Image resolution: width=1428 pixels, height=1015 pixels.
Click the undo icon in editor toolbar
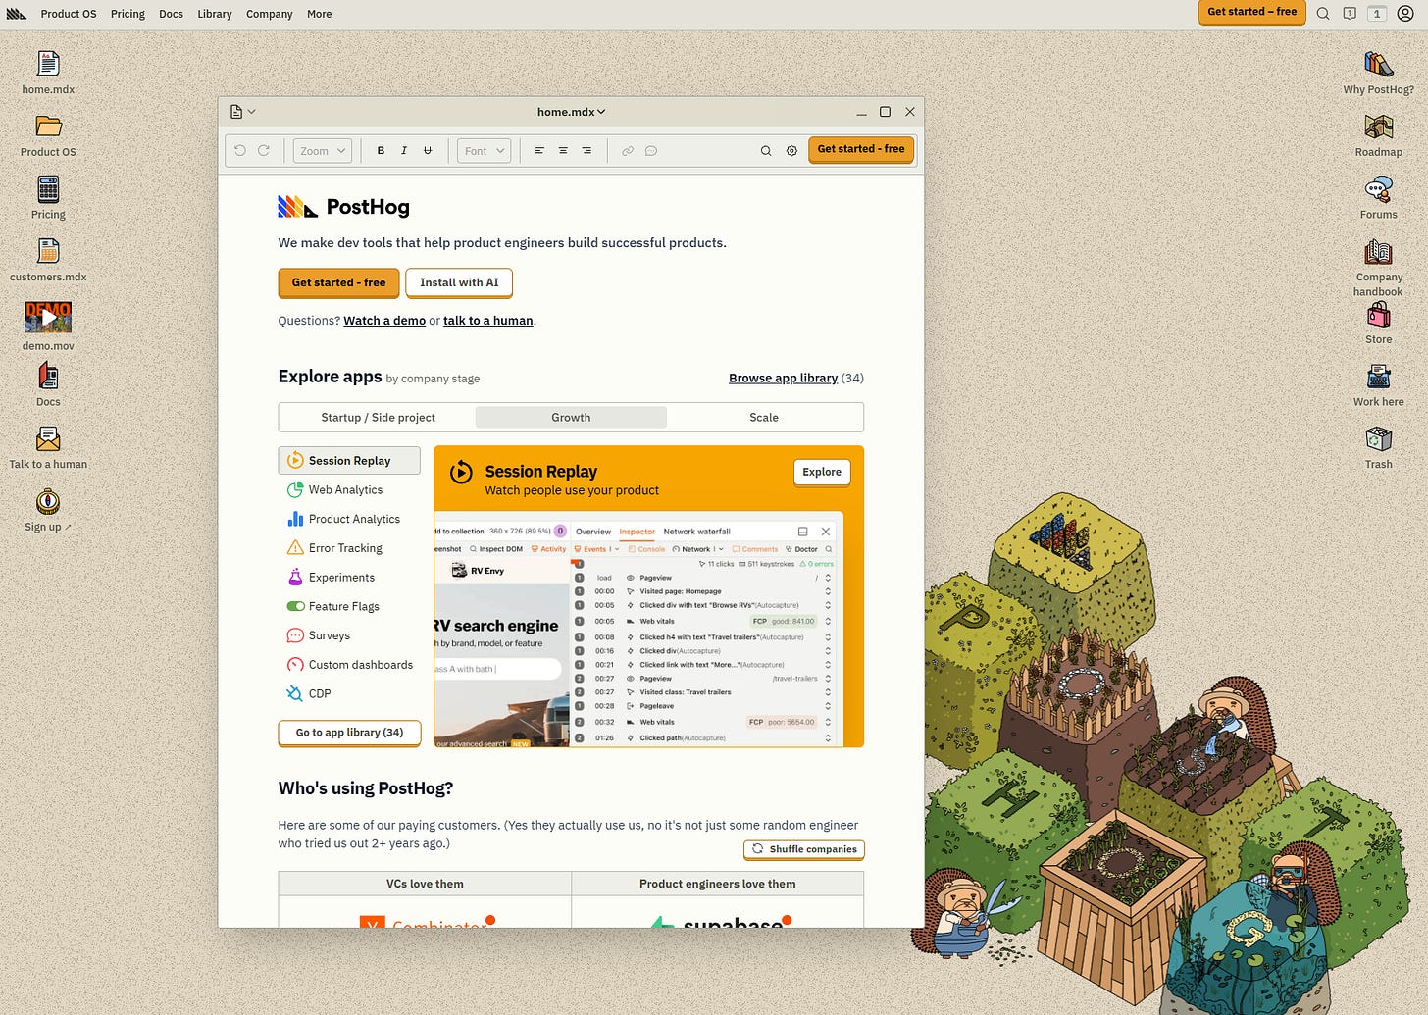(x=240, y=150)
